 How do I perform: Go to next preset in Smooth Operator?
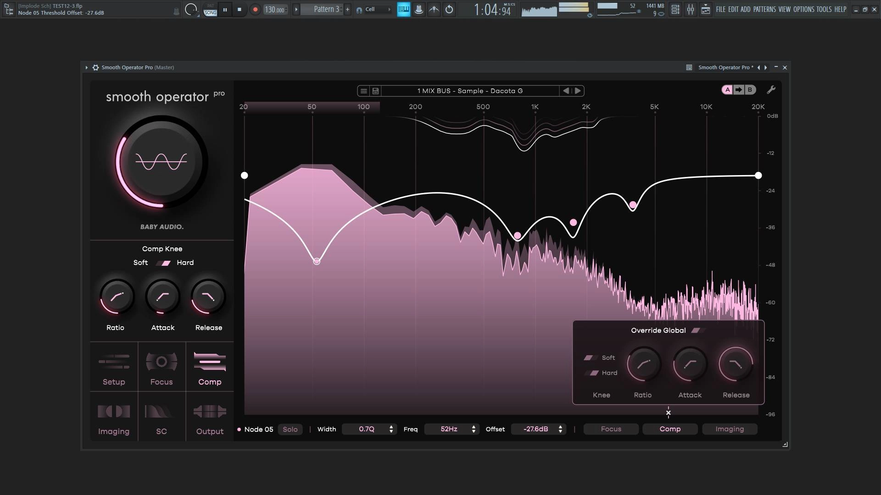point(578,91)
